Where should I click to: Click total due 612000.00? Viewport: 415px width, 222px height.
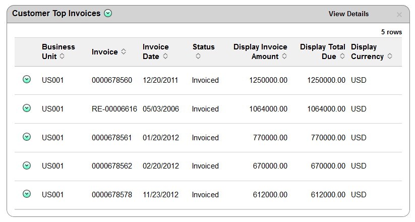328,195
